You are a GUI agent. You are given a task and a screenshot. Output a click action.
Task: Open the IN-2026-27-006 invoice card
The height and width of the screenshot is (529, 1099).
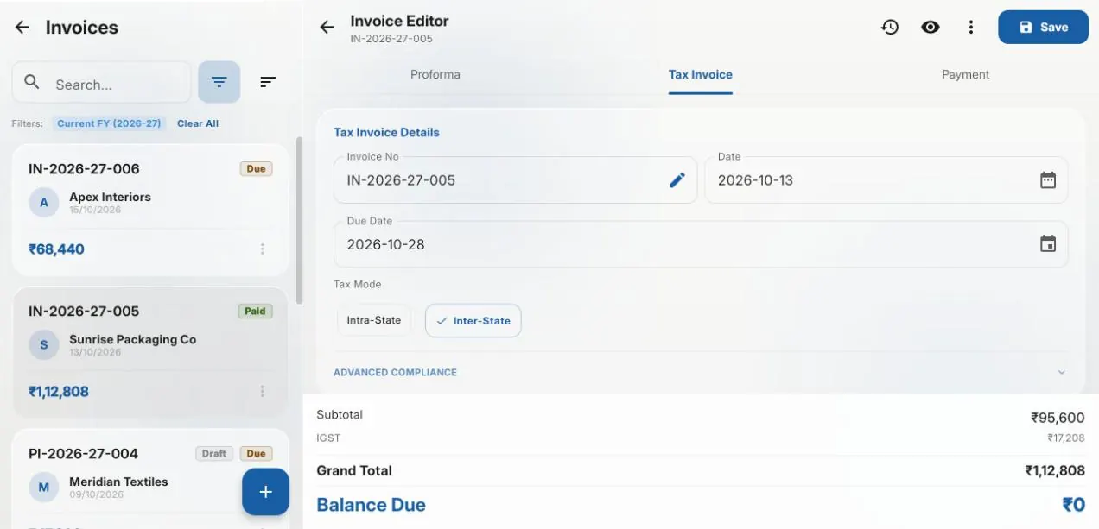click(150, 211)
